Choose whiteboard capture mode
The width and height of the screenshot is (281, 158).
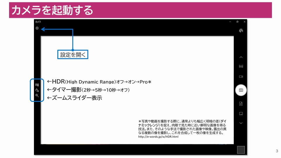point(241,114)
